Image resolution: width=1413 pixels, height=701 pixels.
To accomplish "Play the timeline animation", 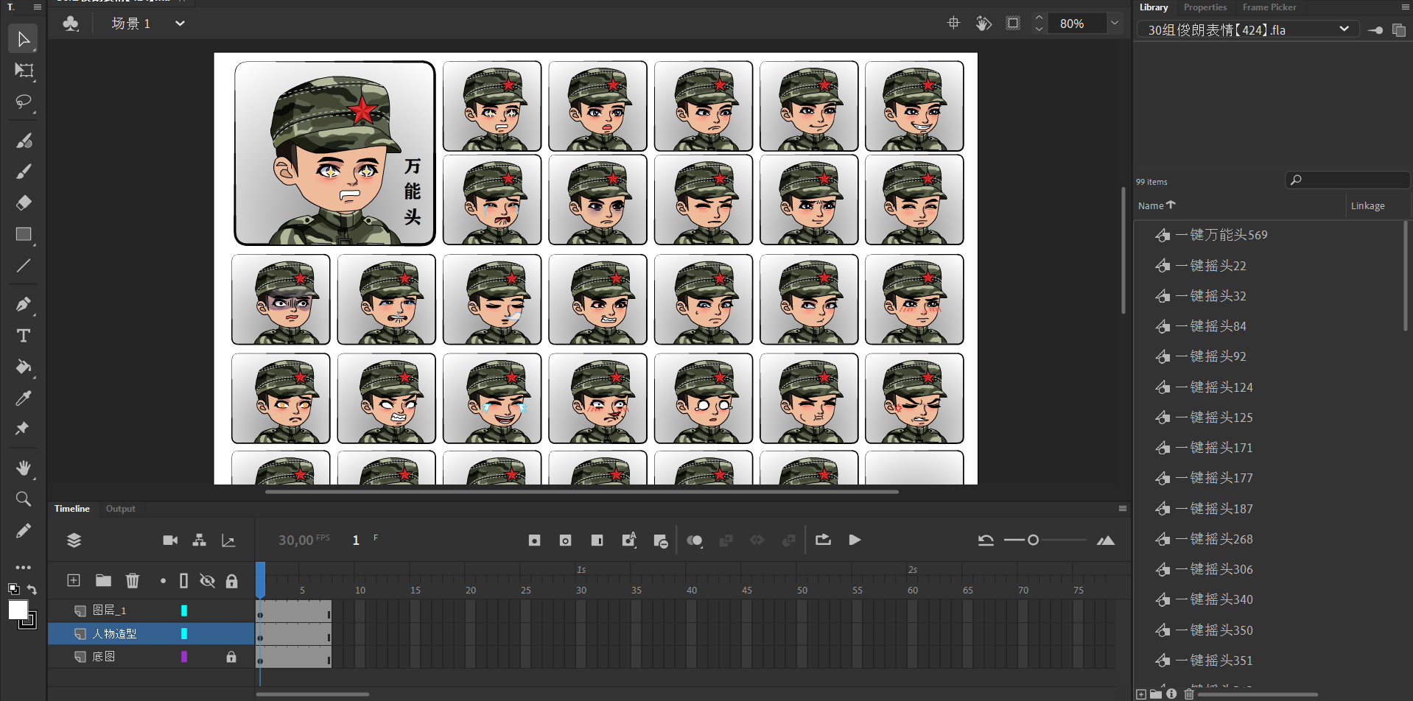I will (855, 540).
